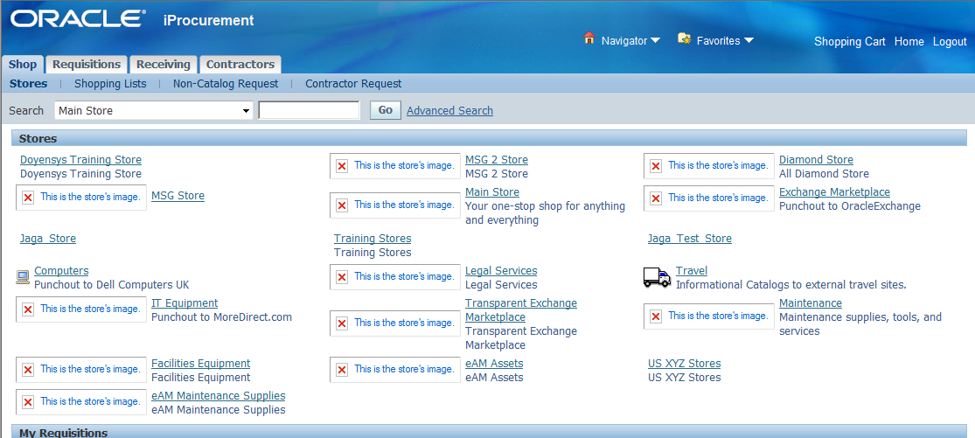Open the MSG 2 Store link
975x438 pixels.
click(x=496, y=160)
